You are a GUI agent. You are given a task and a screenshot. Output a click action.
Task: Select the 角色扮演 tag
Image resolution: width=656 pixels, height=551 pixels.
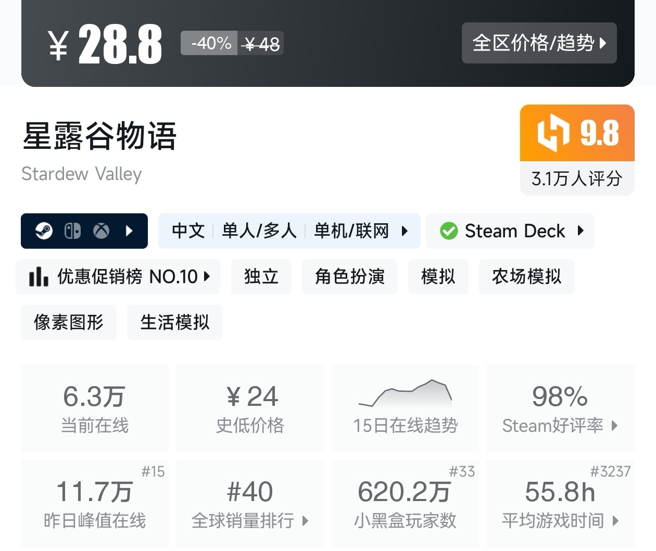point(349,276)
